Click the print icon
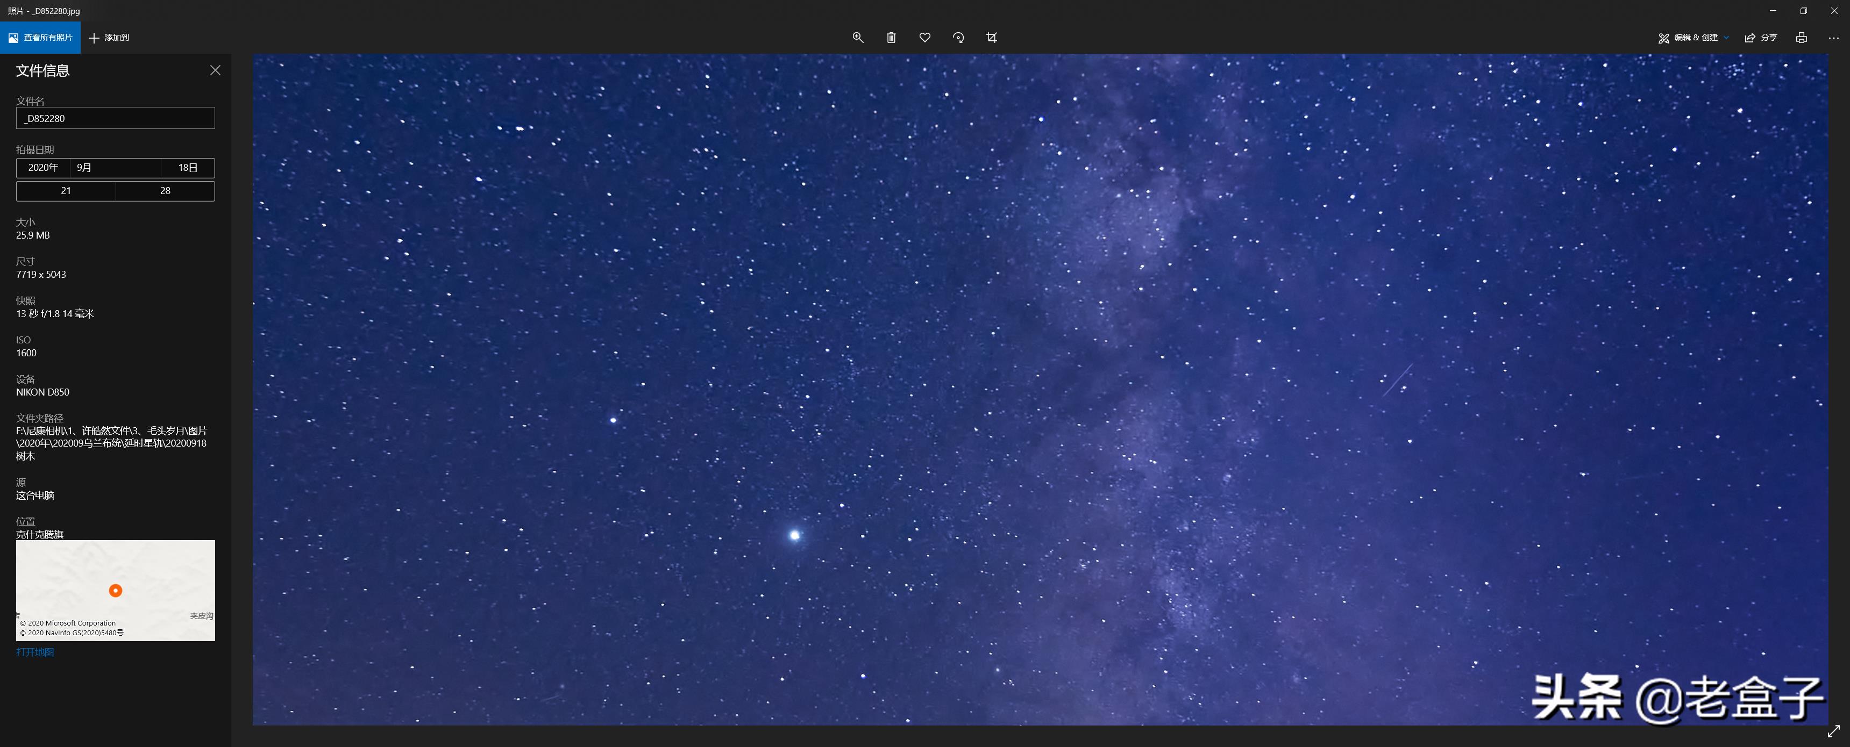 coord(1801,37)
